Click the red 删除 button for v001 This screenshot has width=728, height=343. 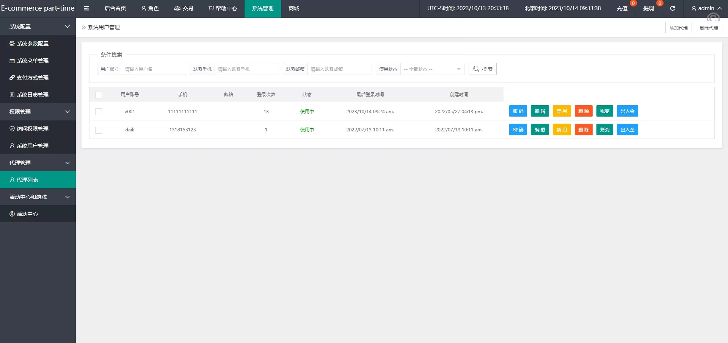pyautogui.click(x=583, y=111)
